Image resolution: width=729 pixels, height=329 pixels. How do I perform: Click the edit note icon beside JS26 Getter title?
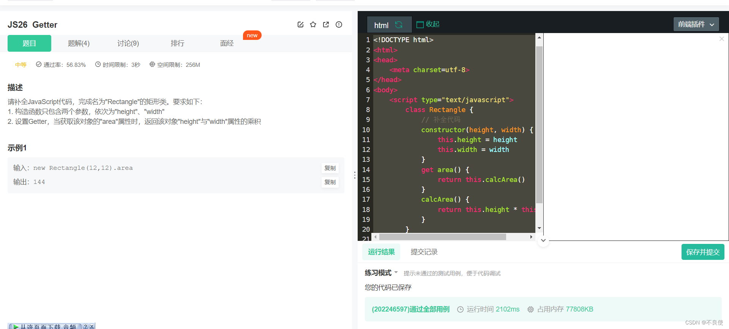300,25
